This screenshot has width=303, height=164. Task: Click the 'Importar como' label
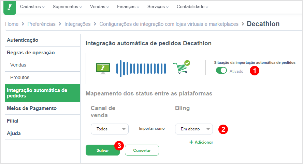click(152, 128)
